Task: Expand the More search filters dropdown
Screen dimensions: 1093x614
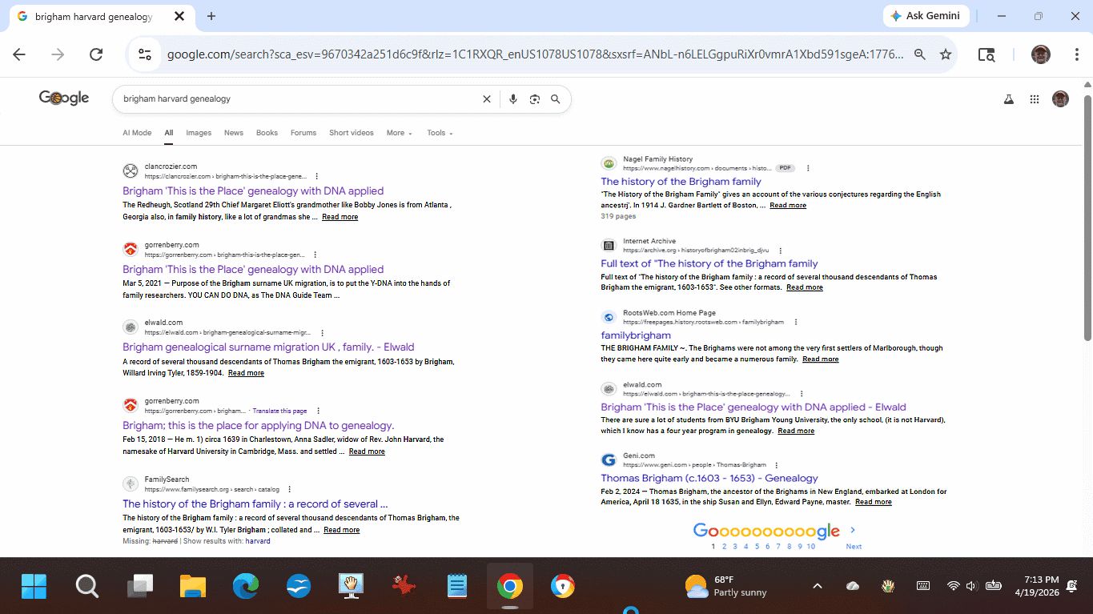Action: click(399, 133)
